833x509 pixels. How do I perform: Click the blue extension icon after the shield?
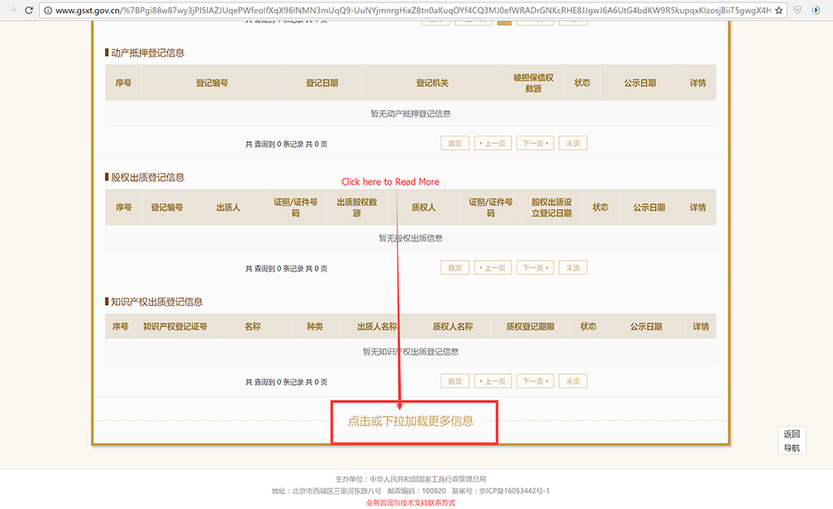coord(816,10)
